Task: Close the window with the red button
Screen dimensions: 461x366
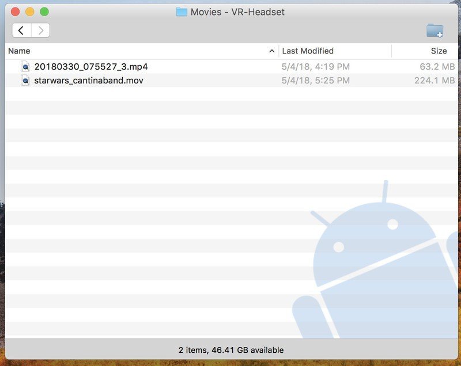Action: click(x=16, y=12)
